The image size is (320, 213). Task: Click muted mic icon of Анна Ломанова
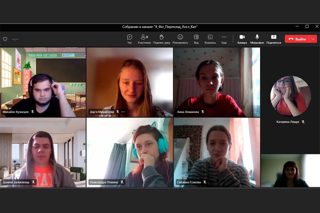click(x=203, y=112)
